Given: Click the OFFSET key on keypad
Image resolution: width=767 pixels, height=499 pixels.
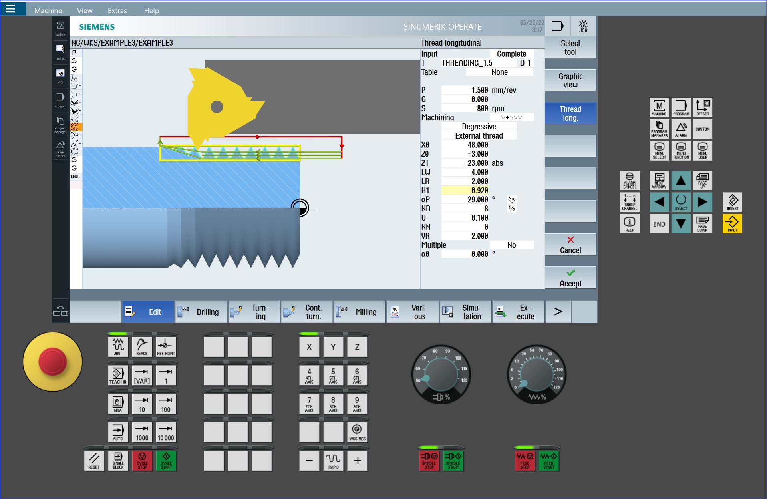Looking at the screenshot, I should point(703,108).
